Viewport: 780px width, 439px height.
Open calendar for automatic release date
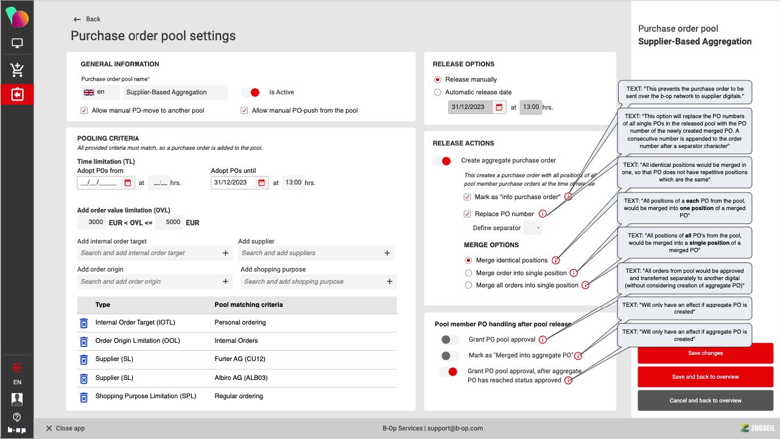pos(499,107)
